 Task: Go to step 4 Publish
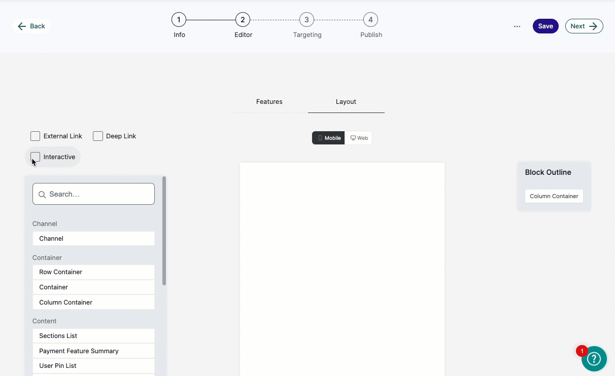[x=370, y=20]
